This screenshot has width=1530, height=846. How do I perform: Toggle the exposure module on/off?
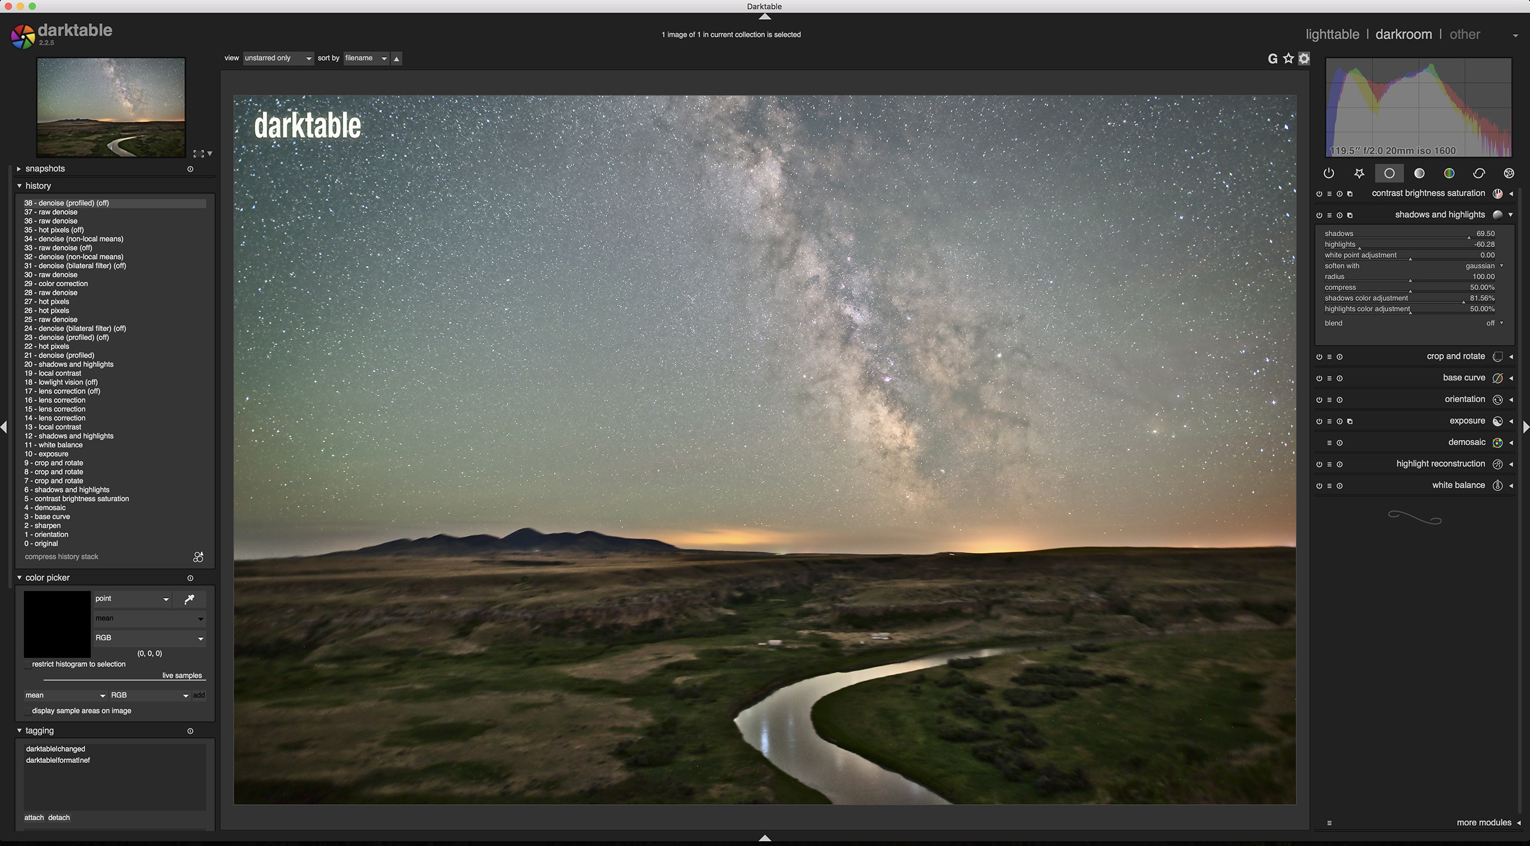click(x=1319, y=421)
